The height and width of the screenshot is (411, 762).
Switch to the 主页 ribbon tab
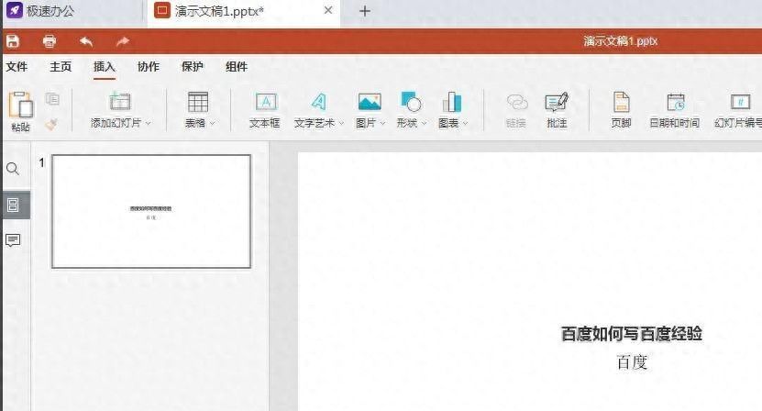click(x=61, y=67)
